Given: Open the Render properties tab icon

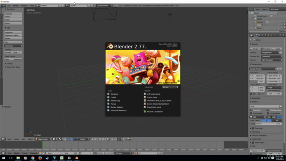Looking at the screenshot, I should (257, 35).
